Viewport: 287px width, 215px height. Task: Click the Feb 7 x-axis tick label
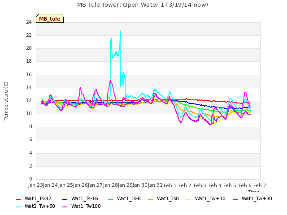coord(260,185)
